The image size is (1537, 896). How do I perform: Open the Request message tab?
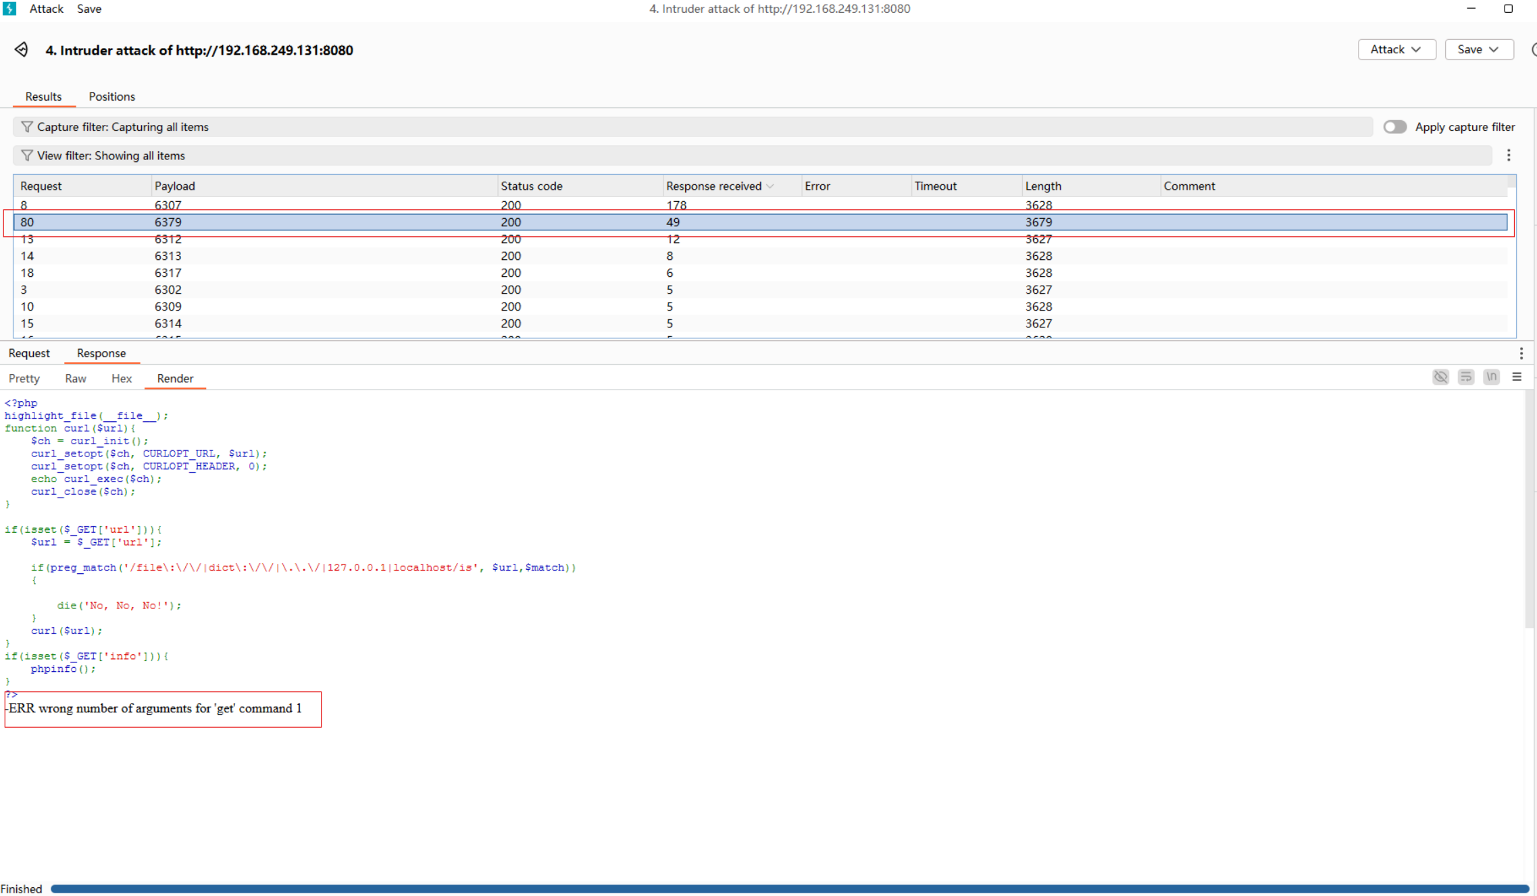(x=29, y=353)
